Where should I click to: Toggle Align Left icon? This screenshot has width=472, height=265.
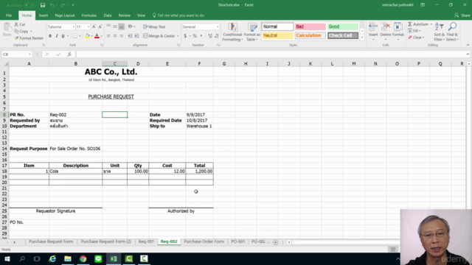[108, 36]
